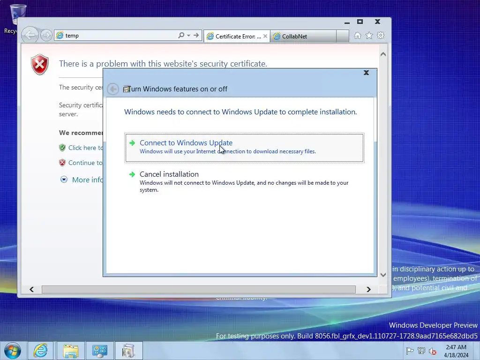
Task: Click horizontal scrollbar left arrow
Action: click(x=31, y=289)
